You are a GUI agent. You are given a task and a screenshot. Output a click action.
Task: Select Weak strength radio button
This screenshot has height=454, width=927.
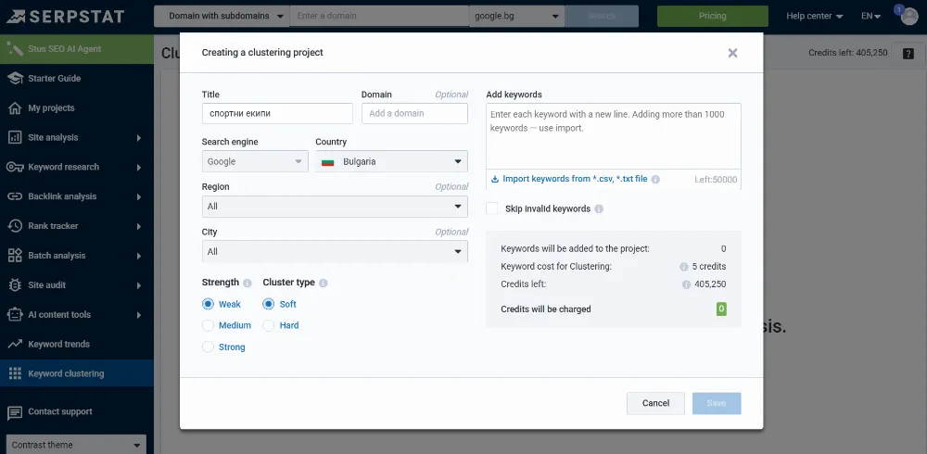click(x=208, y=304)
